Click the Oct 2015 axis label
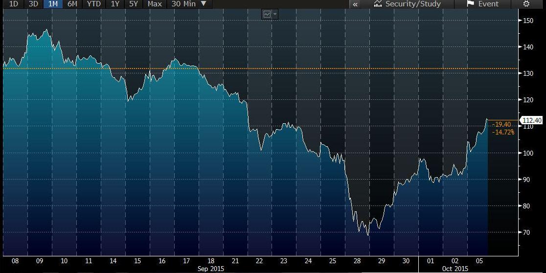546x273 pixels. tap(456, 269)
